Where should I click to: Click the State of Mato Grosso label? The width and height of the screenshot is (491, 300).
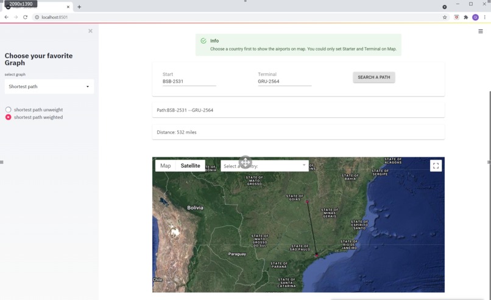pyautogui.click(x=254, y=180)
